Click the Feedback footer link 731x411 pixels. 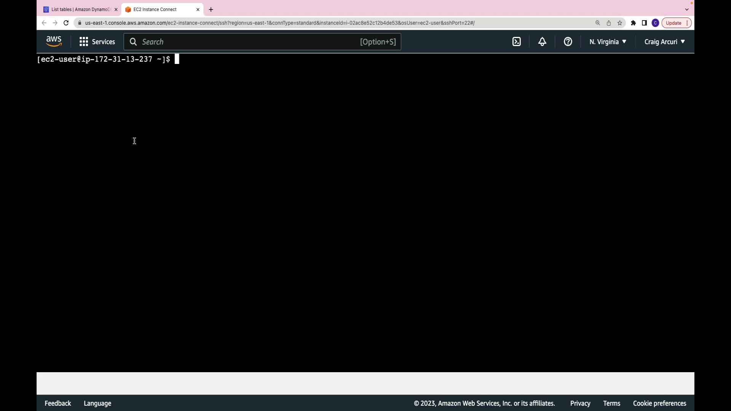[58, 403]
